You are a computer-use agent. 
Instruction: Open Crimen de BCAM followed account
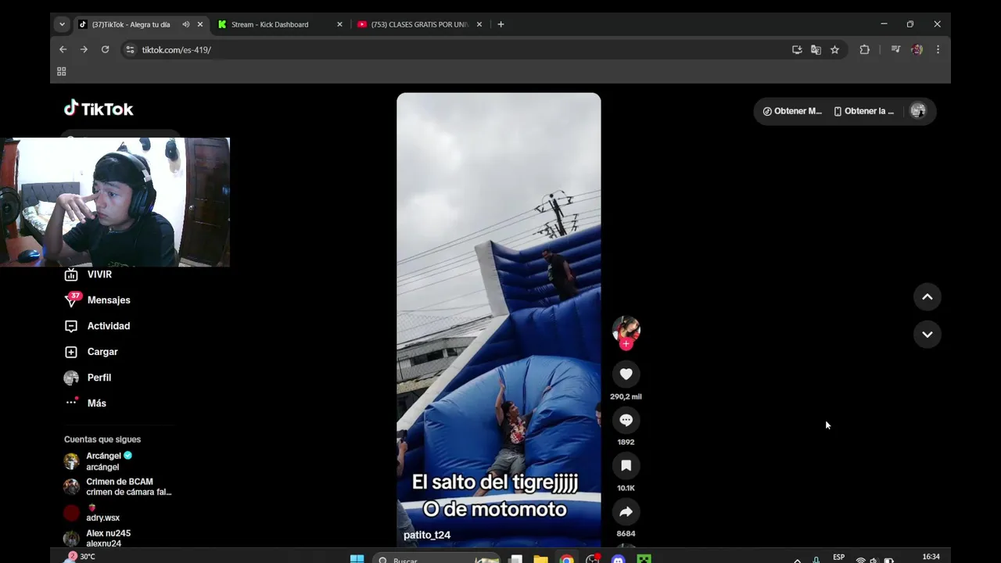pos(119,487)
